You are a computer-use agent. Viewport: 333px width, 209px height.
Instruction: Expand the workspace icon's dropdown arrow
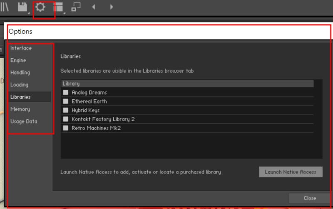click(65, 13)
